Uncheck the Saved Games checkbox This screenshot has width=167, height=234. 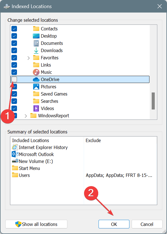(14, 94)
